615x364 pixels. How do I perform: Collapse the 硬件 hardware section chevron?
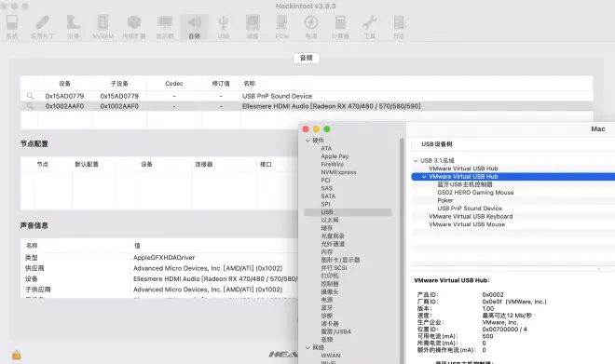coord(307,141)
